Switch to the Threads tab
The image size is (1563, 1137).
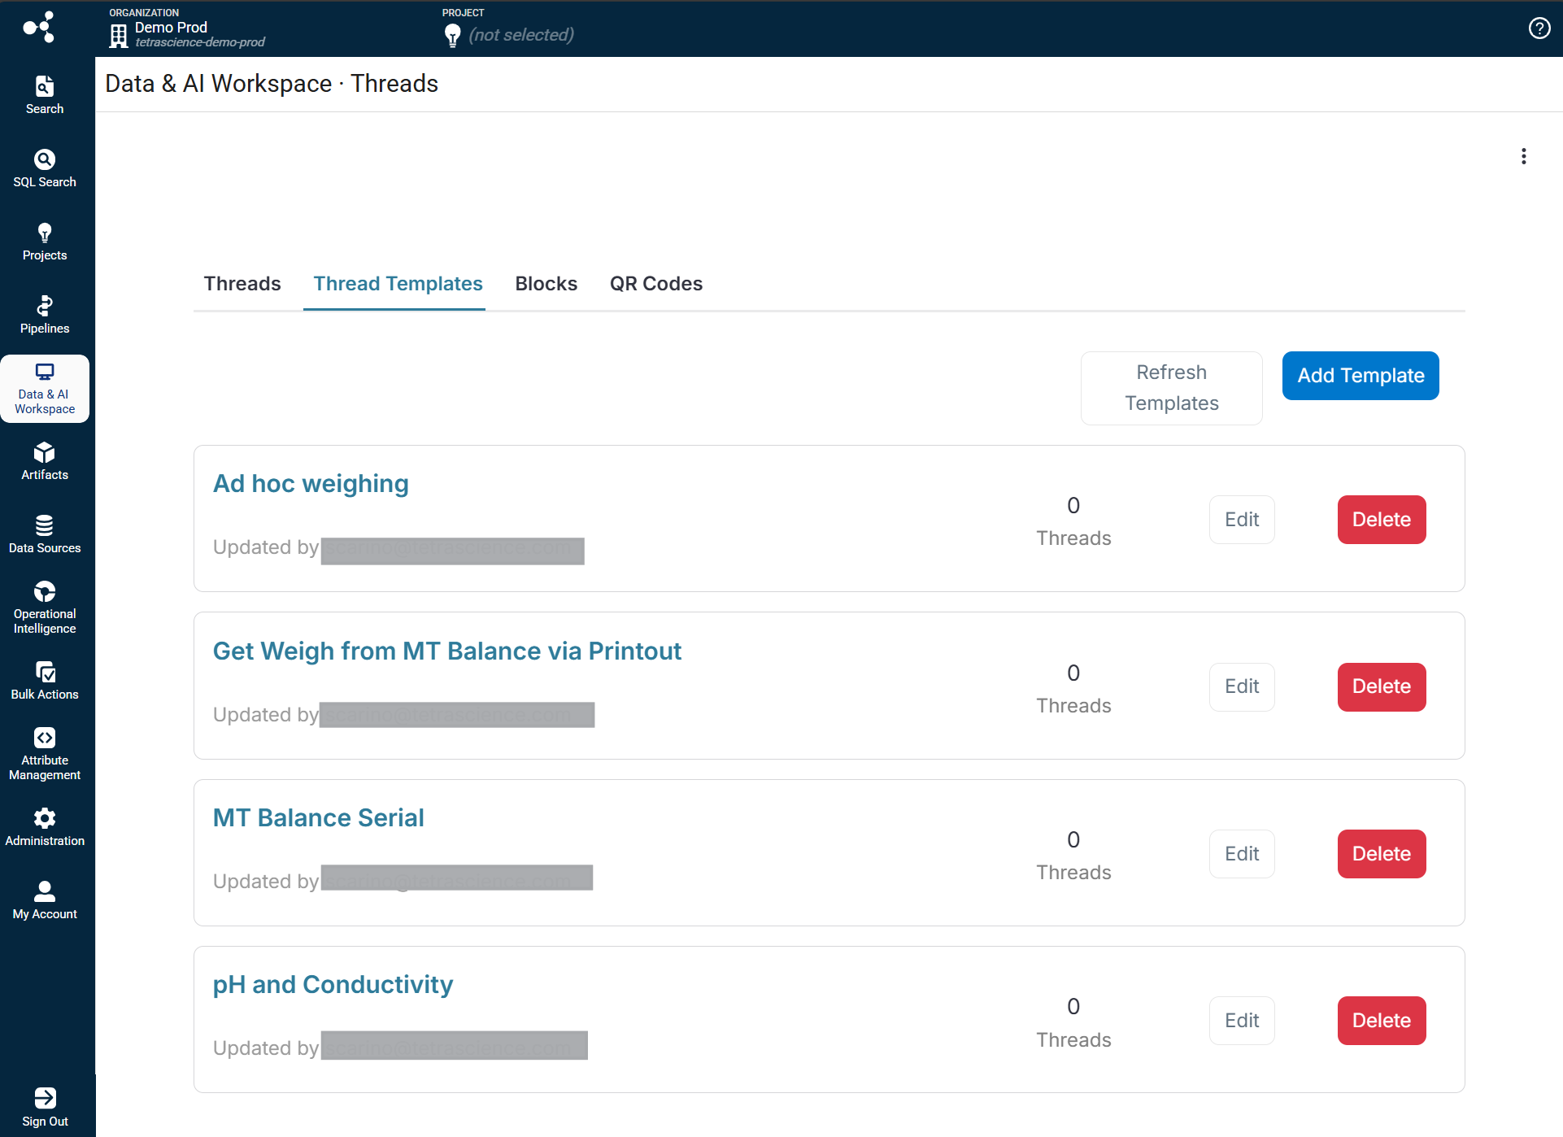click(242, 284)
